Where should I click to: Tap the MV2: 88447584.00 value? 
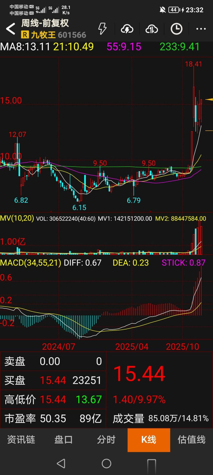pyautogui.click(x=180, y=219)
